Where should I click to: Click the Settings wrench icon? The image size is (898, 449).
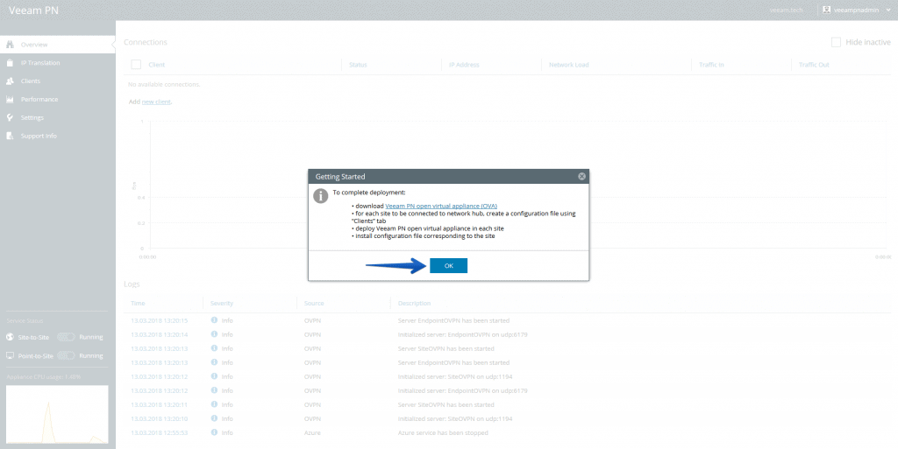[x=10, y=117]
